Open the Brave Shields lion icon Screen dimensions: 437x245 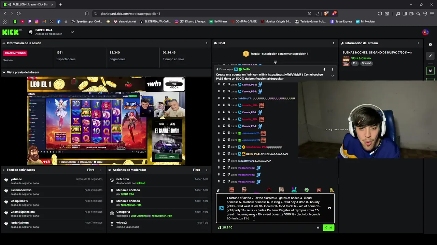[326, 14]
